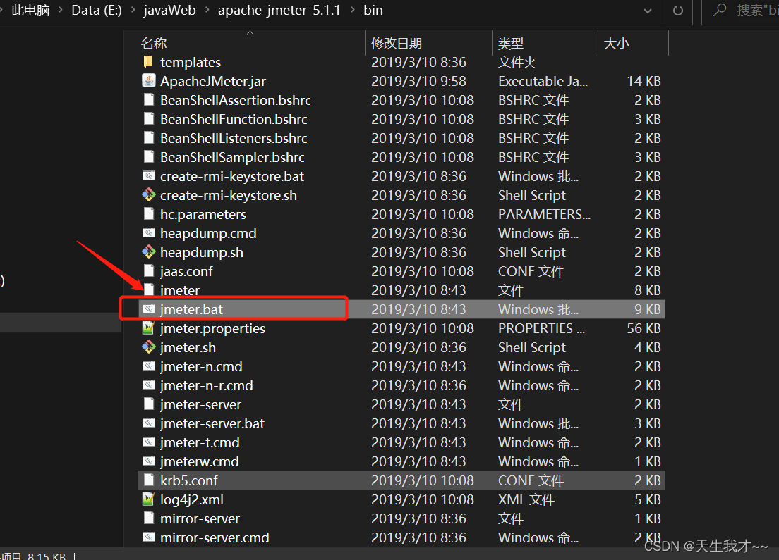The height and width of the screenshot is (560, 779).
Task: Go to apache-jmeter-5.1.1 in the breadcrumb
Action: click(x=279, y=11)
